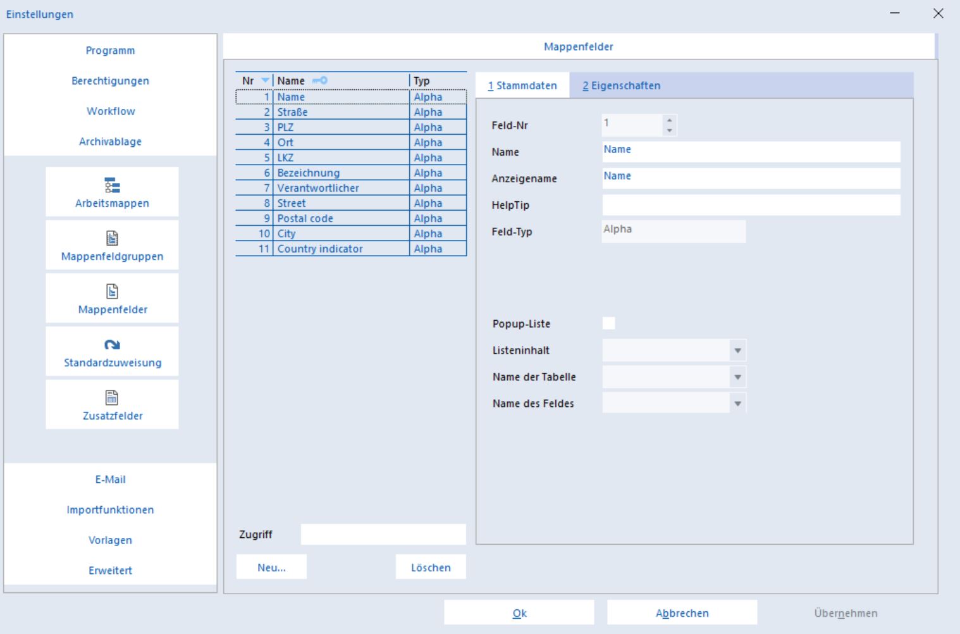Image resolution: width=960 pixels, height=634 pixels.
Task: Select the Country indicator row
Action: (x=351, y=249)
